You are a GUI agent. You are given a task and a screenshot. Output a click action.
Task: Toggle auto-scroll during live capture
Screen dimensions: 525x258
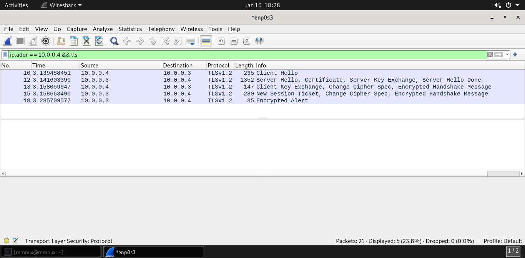(191, 41)
